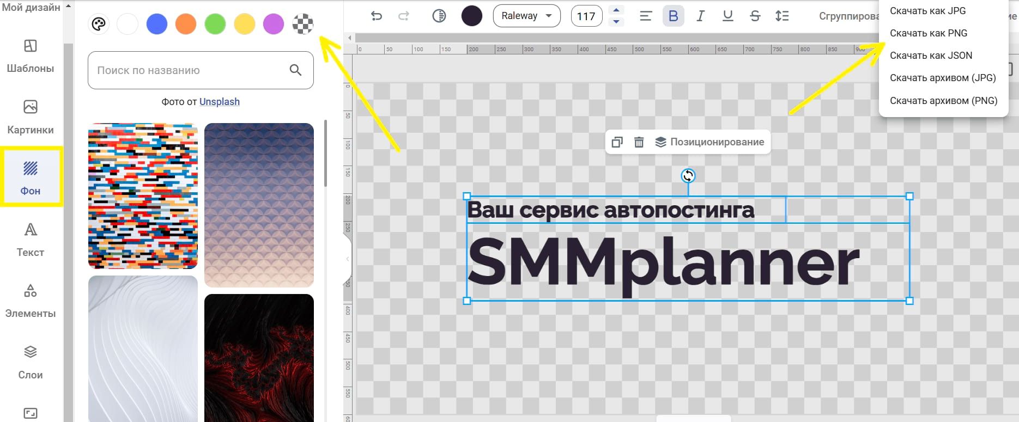
Task: Choose the white background color
Action: 128,24
